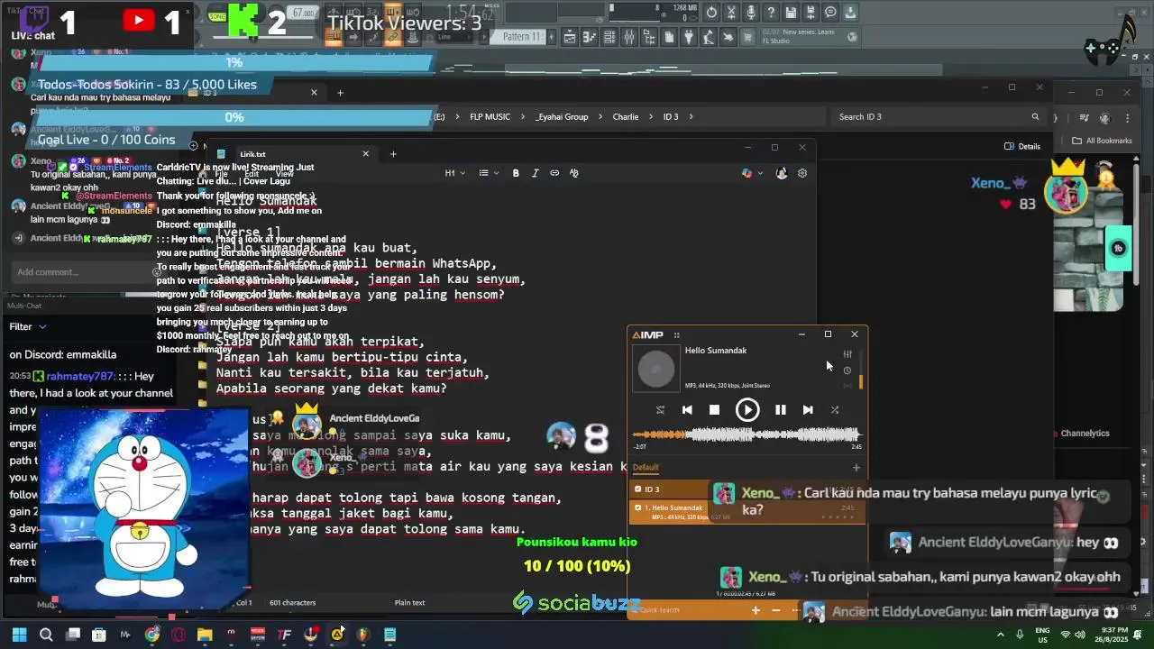Stop playback in AIMP
Viewport: 1154px width, 649px height.
[x=714, y=409]
